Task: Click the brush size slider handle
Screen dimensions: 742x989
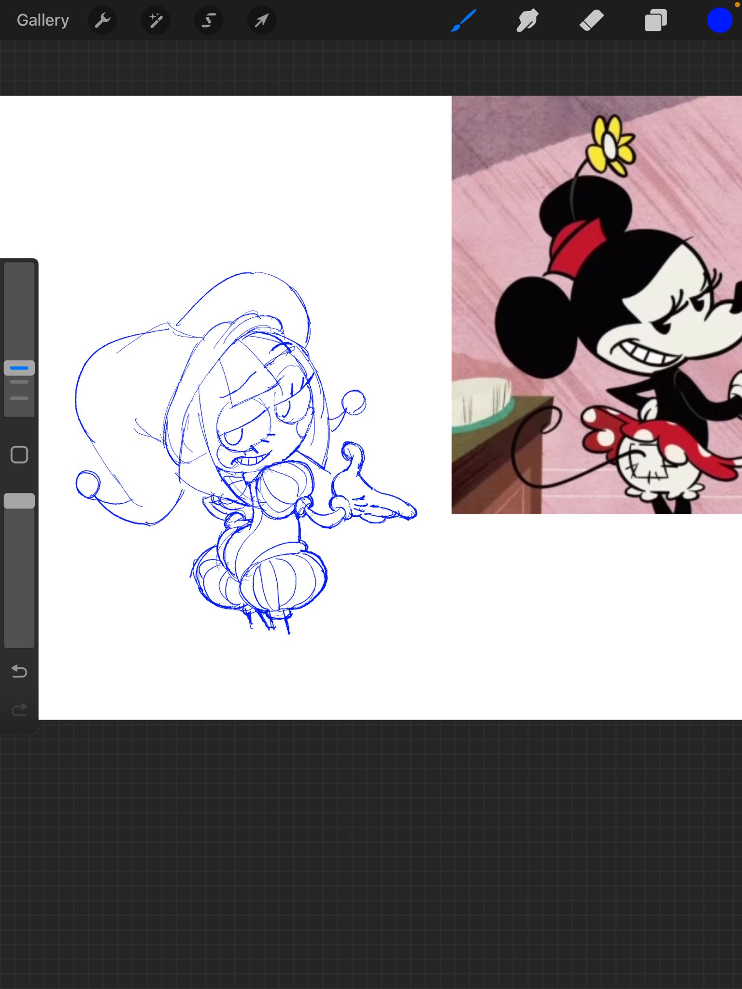Action: [x=19, y=368]
